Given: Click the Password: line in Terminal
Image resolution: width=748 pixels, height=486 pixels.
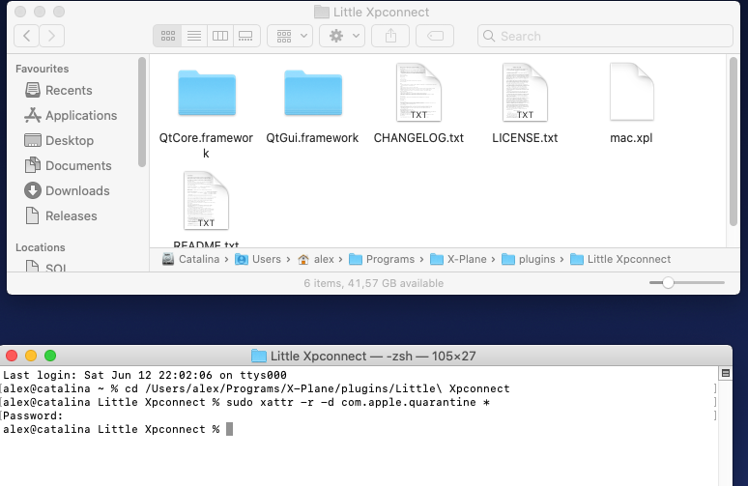Looking at the screenshot, I should click(33, 415).
